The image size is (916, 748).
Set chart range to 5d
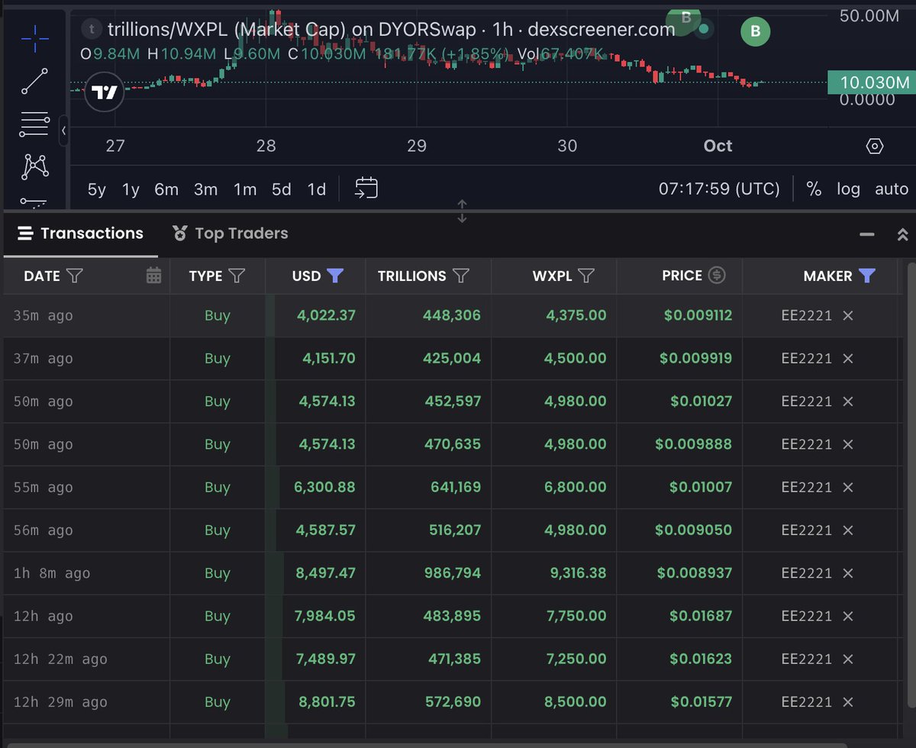point(282,189)
